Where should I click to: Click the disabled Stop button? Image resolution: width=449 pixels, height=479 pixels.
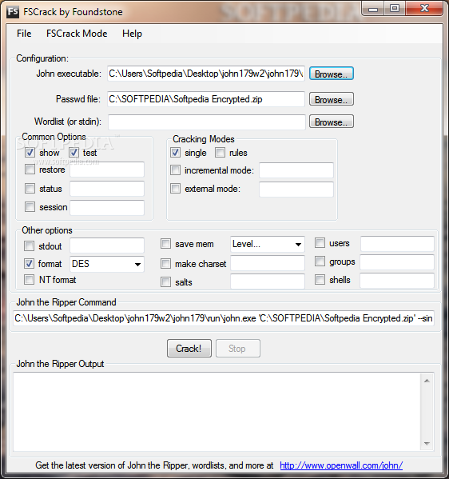tap(238, 348)
